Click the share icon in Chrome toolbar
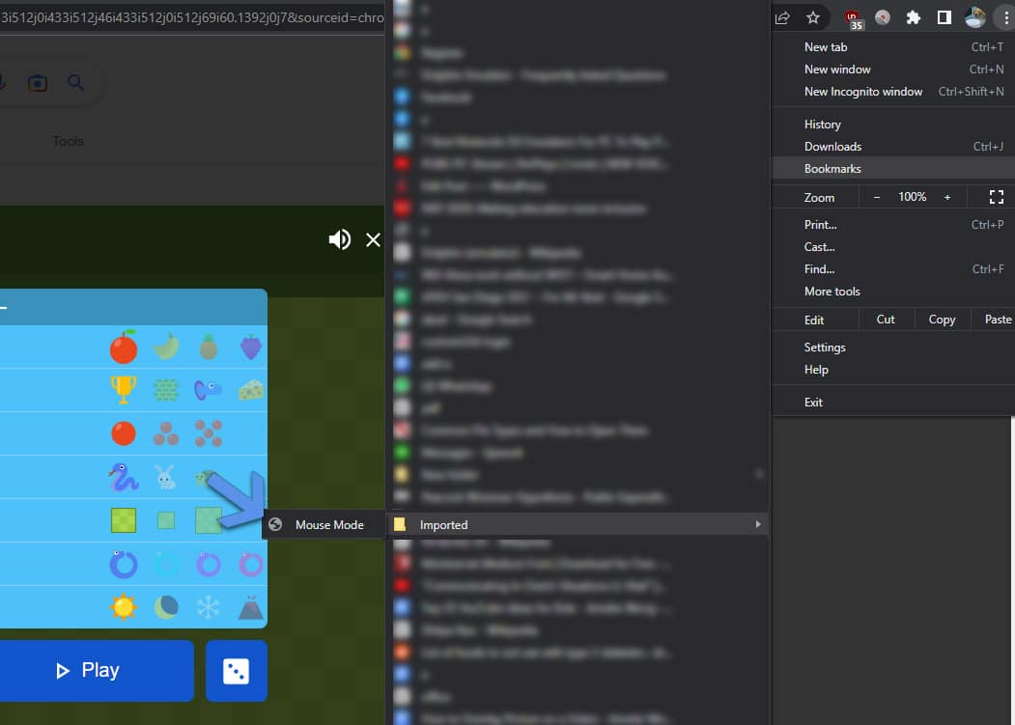This screenshot has height=725, width=1015. point(782,16)
